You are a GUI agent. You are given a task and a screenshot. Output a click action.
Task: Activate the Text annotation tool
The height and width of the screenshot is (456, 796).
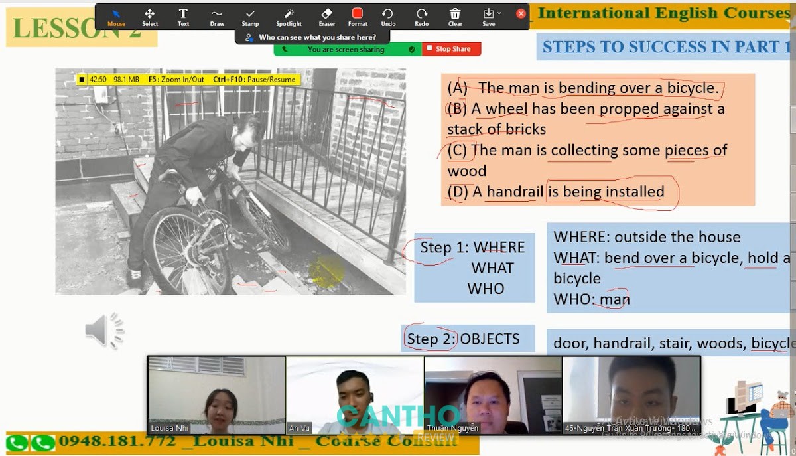pyautogui.click(x=183, y=17)
